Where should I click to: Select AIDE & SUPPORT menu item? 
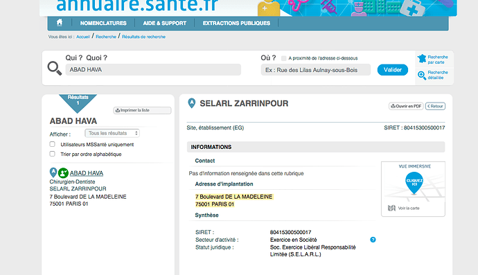coord(165,23)
